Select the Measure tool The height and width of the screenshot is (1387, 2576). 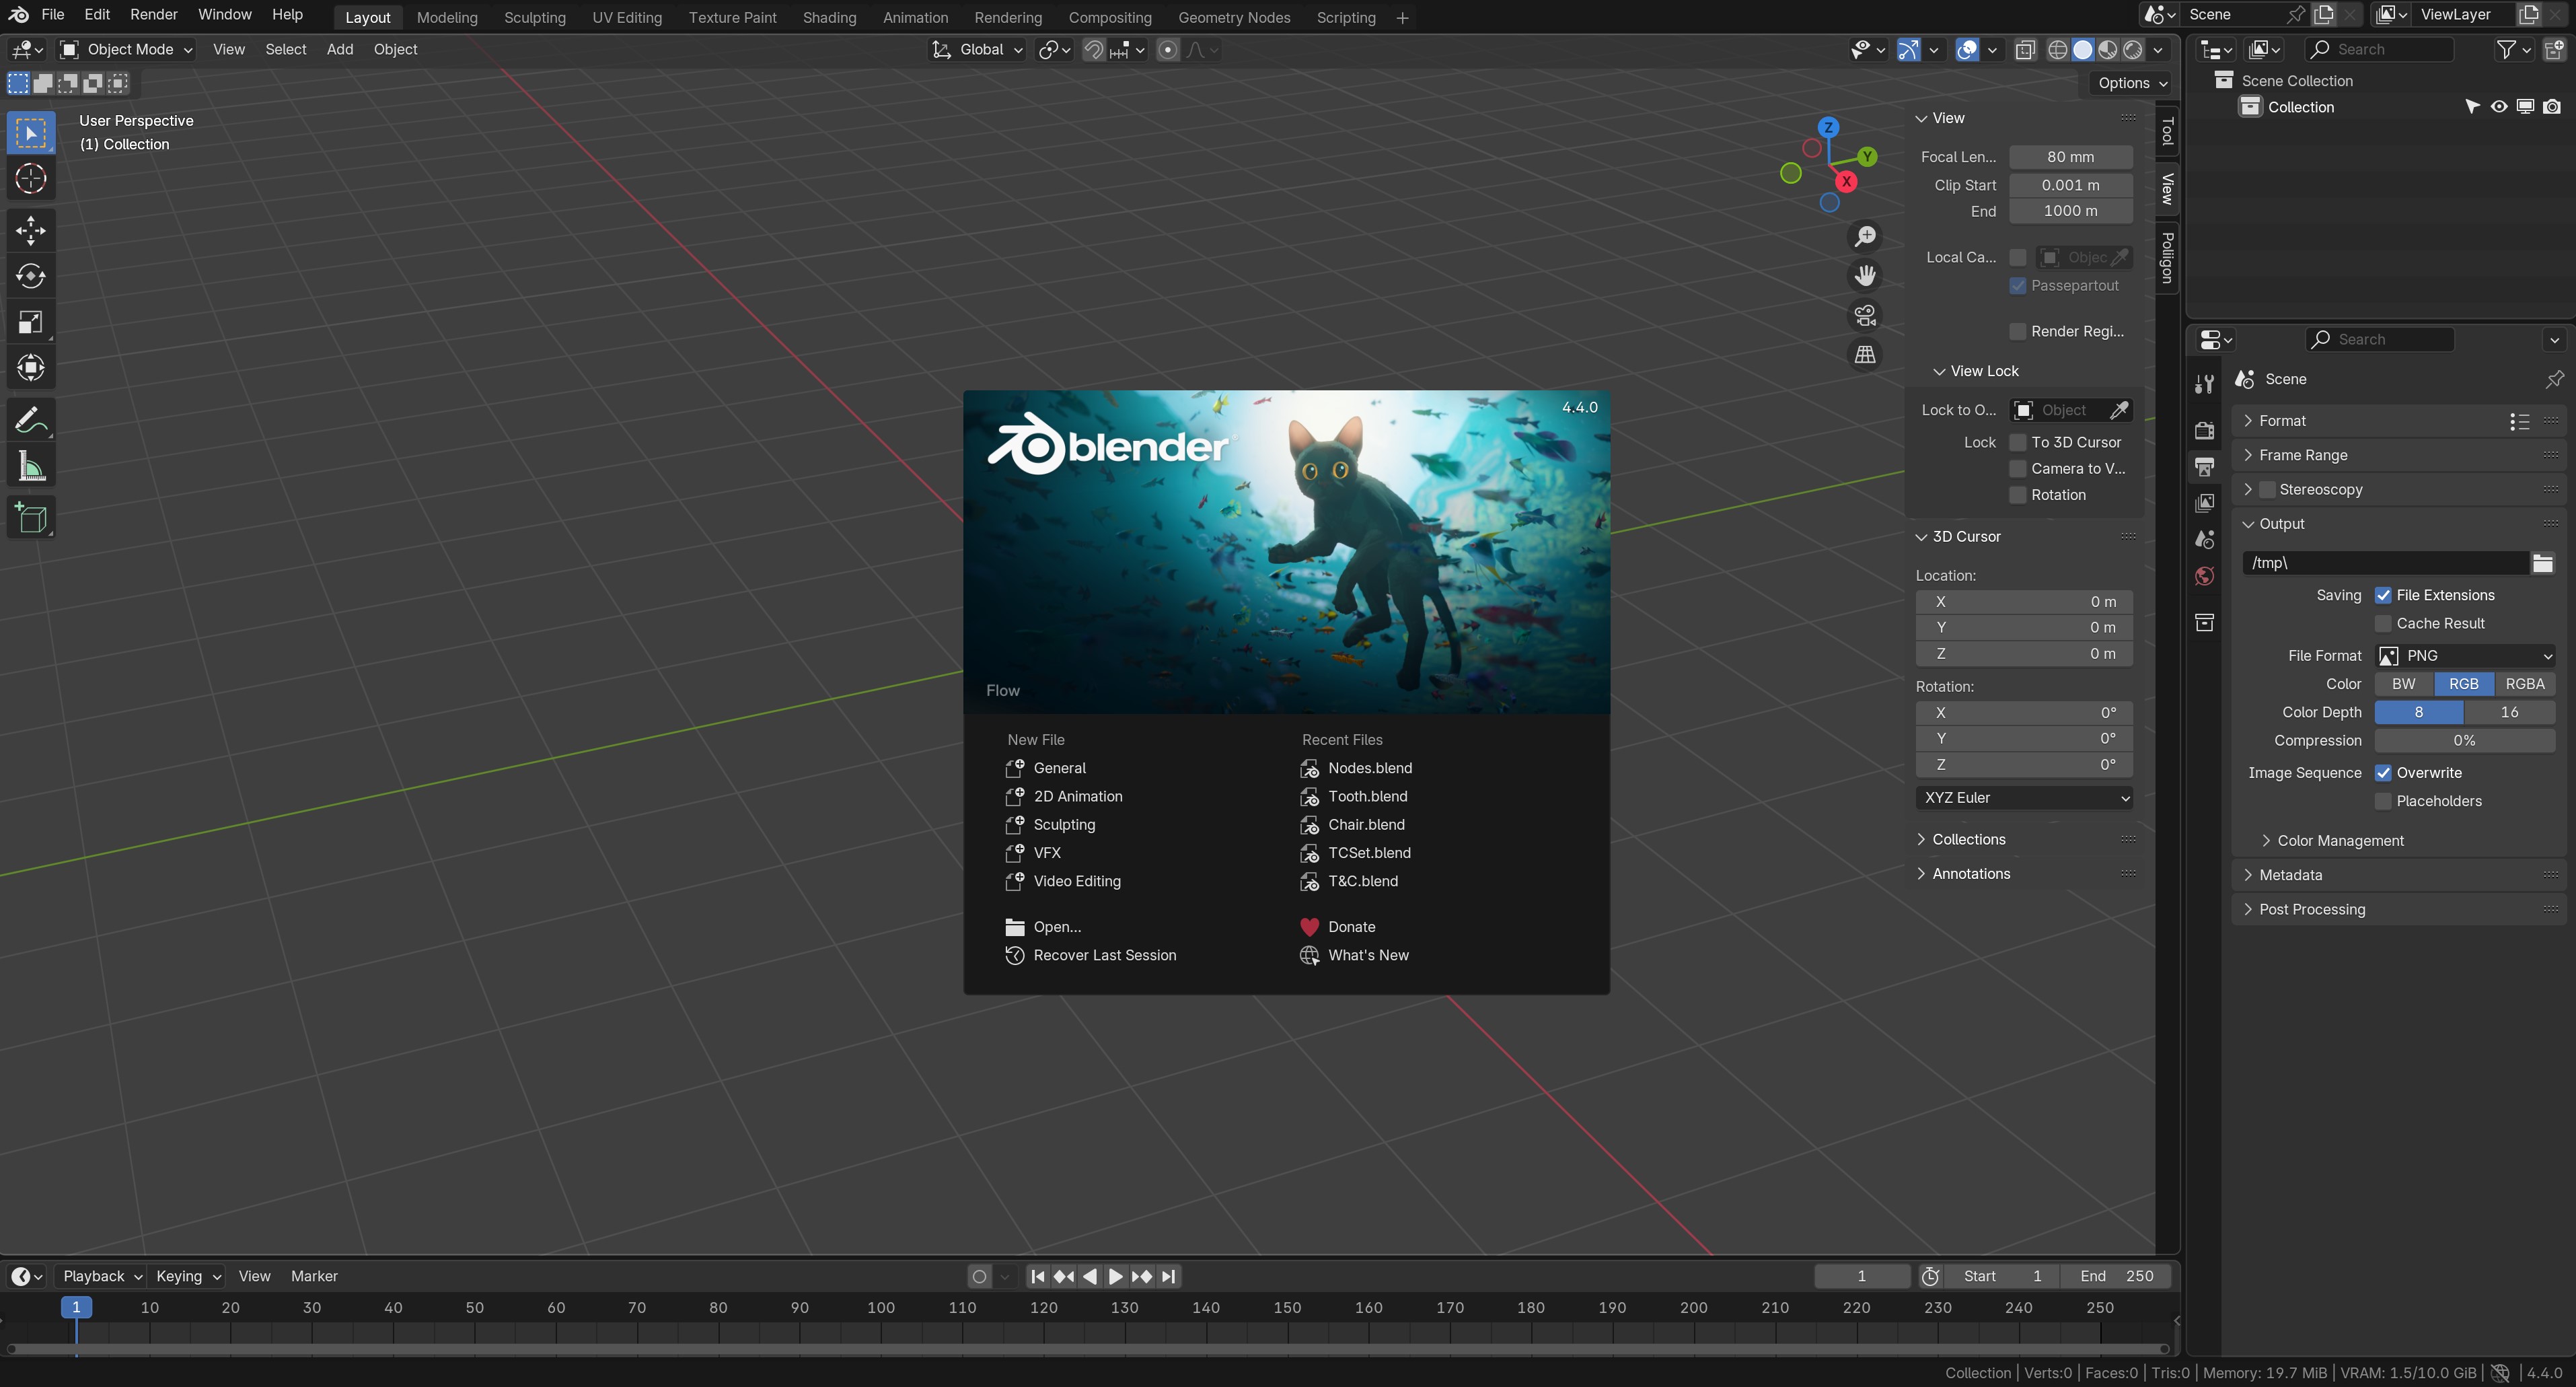click(x=31, y=466)
